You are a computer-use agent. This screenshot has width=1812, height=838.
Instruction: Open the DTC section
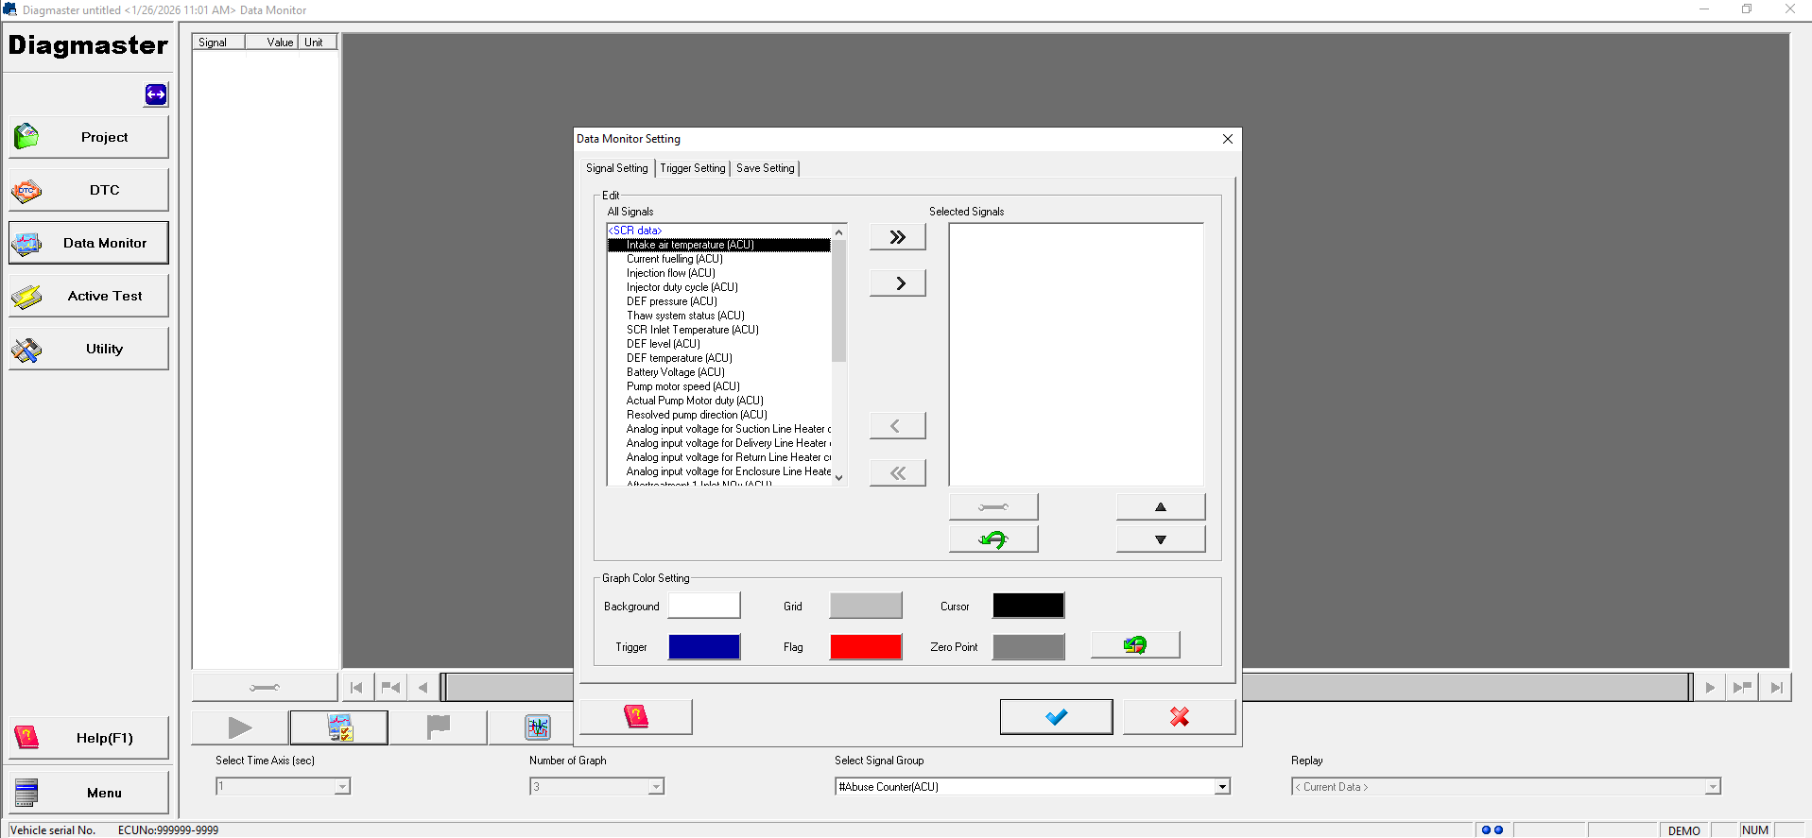[89, 190]
